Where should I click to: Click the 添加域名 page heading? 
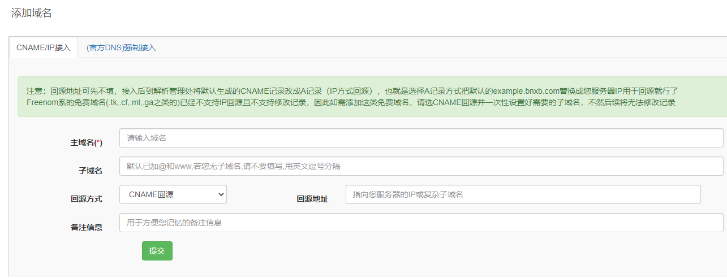[x=32, y=13]
